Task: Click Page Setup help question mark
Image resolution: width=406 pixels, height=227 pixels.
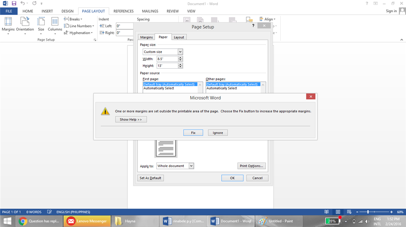Action: point(253,26)
